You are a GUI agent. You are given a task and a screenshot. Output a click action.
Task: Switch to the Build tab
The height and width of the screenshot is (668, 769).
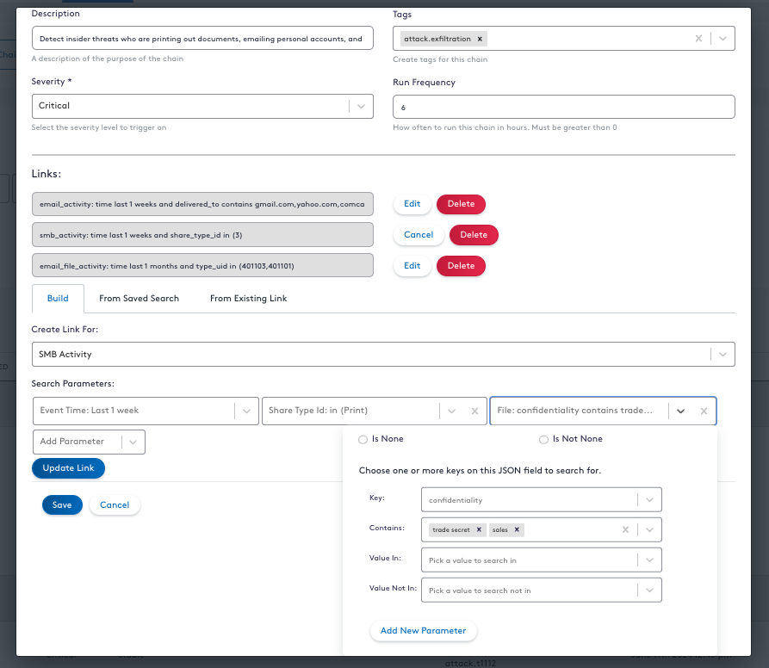pyautogui.click(x=58, y=299)
